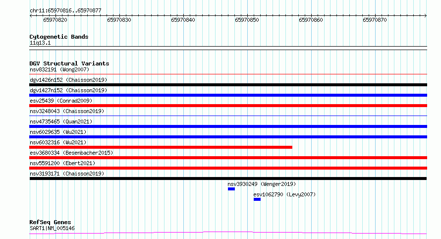441x239 pixels.
Task: Click the 11q13.1 cytogenetic band bar
Action: (x=228, y=48)
